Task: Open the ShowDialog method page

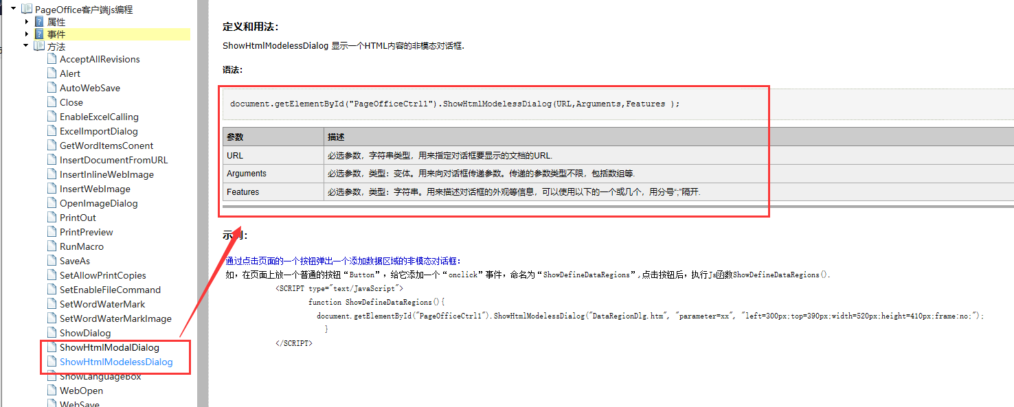Action: click(85, 333)
